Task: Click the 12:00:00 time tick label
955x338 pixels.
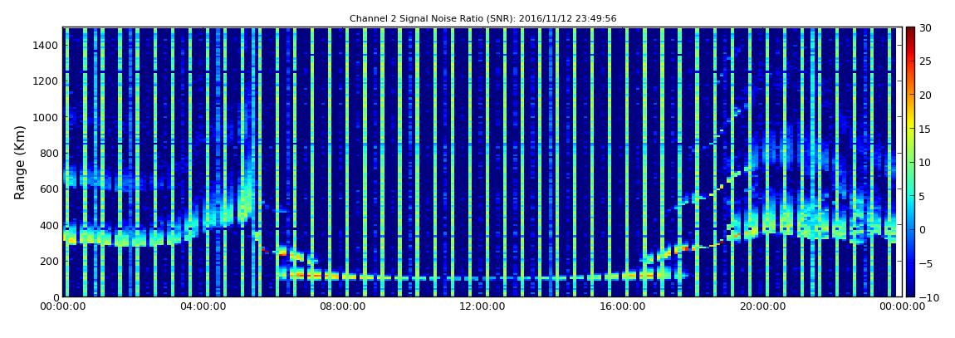Action: click(x=482, y=306)
